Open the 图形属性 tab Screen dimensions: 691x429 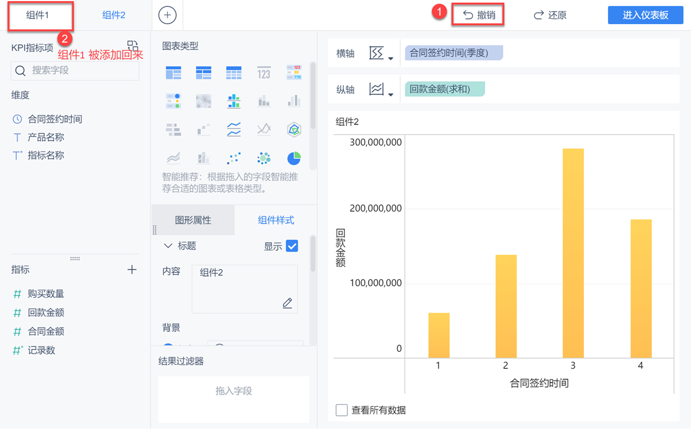(x=193, y=220)
